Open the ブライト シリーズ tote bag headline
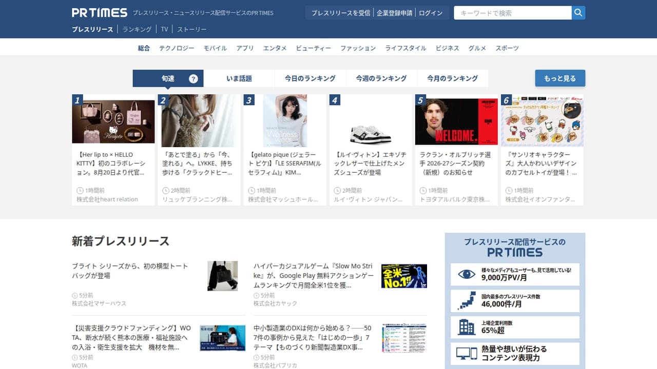 (130, 271)
